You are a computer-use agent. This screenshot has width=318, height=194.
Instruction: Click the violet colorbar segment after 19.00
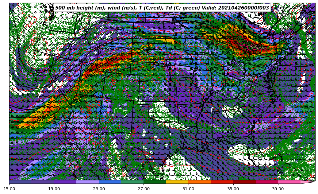(65, 182)
